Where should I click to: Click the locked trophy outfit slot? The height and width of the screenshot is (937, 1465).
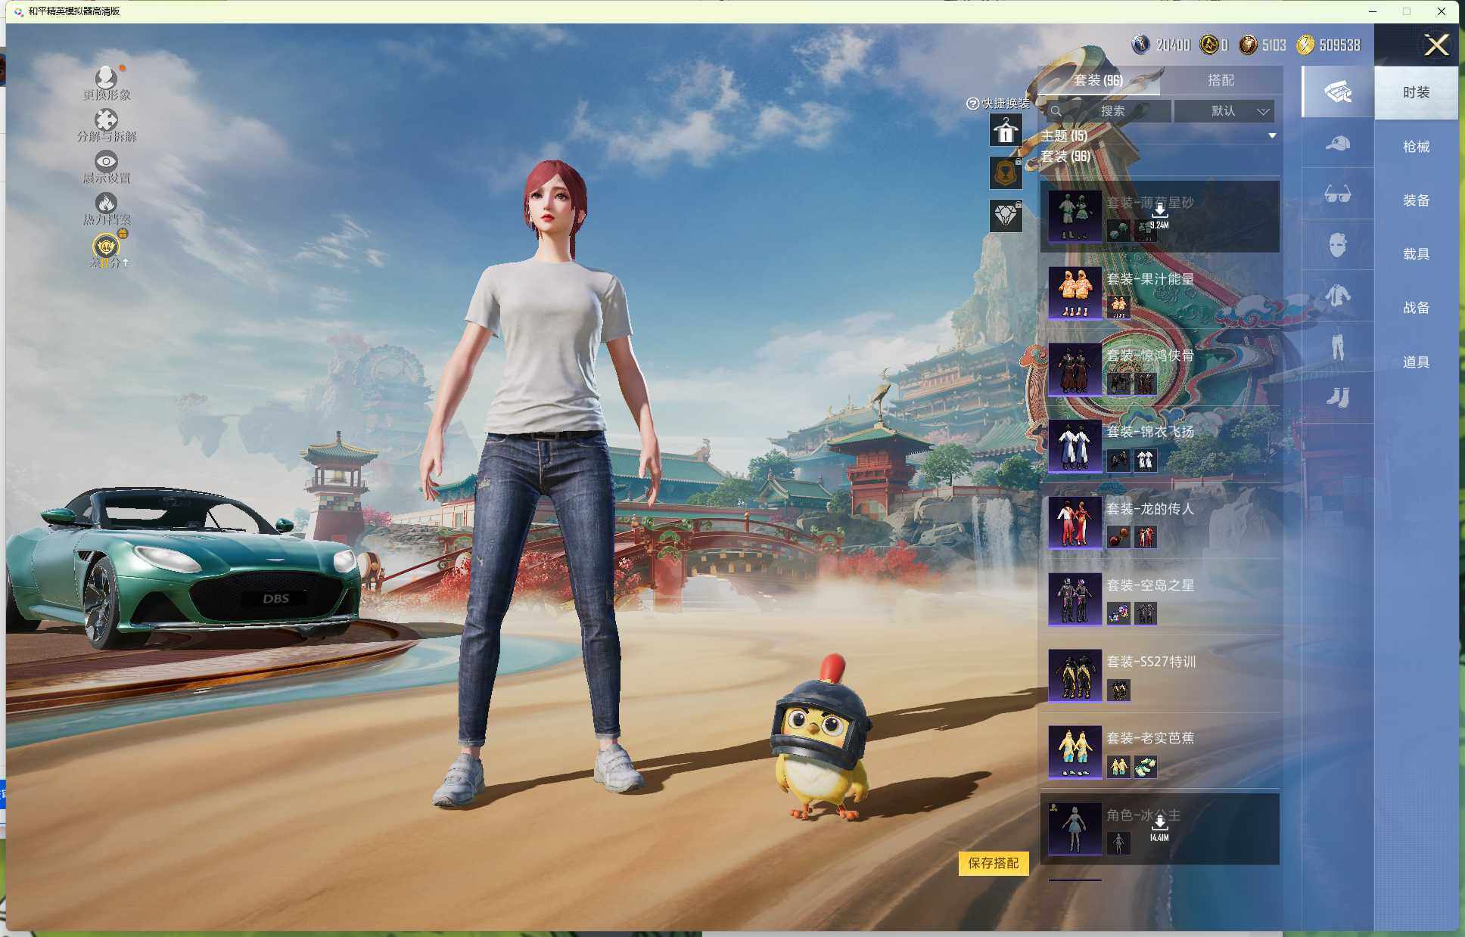point(1006,173)
